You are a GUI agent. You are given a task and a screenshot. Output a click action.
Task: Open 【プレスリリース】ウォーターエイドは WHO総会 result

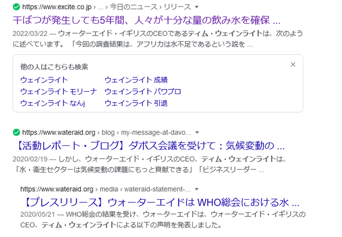(x=161, y=202)
